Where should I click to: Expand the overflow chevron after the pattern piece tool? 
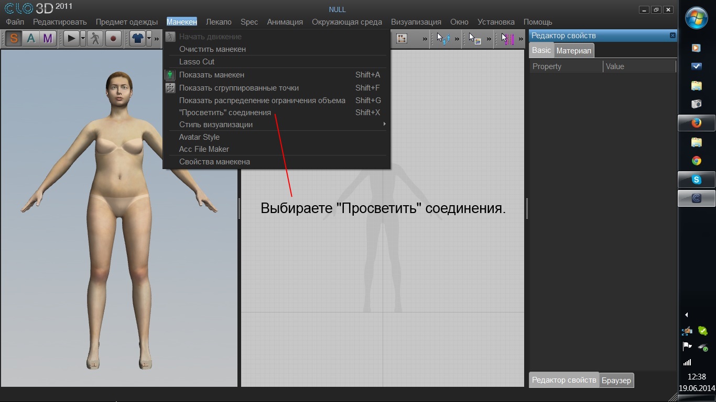point(489,39)
